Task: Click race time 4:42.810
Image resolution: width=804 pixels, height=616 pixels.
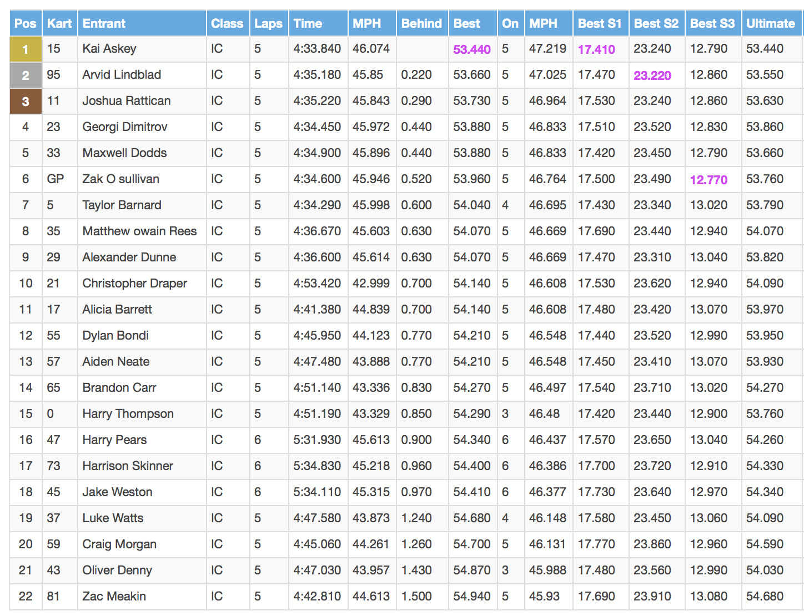Action: [x=317, y=597]
